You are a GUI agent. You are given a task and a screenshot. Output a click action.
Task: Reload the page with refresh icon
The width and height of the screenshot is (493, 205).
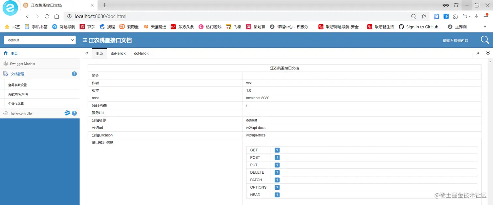pyautogui.click(x=47, y=16)
